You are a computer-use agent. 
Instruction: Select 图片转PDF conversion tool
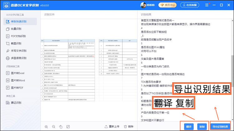click(x=17, y=88)
